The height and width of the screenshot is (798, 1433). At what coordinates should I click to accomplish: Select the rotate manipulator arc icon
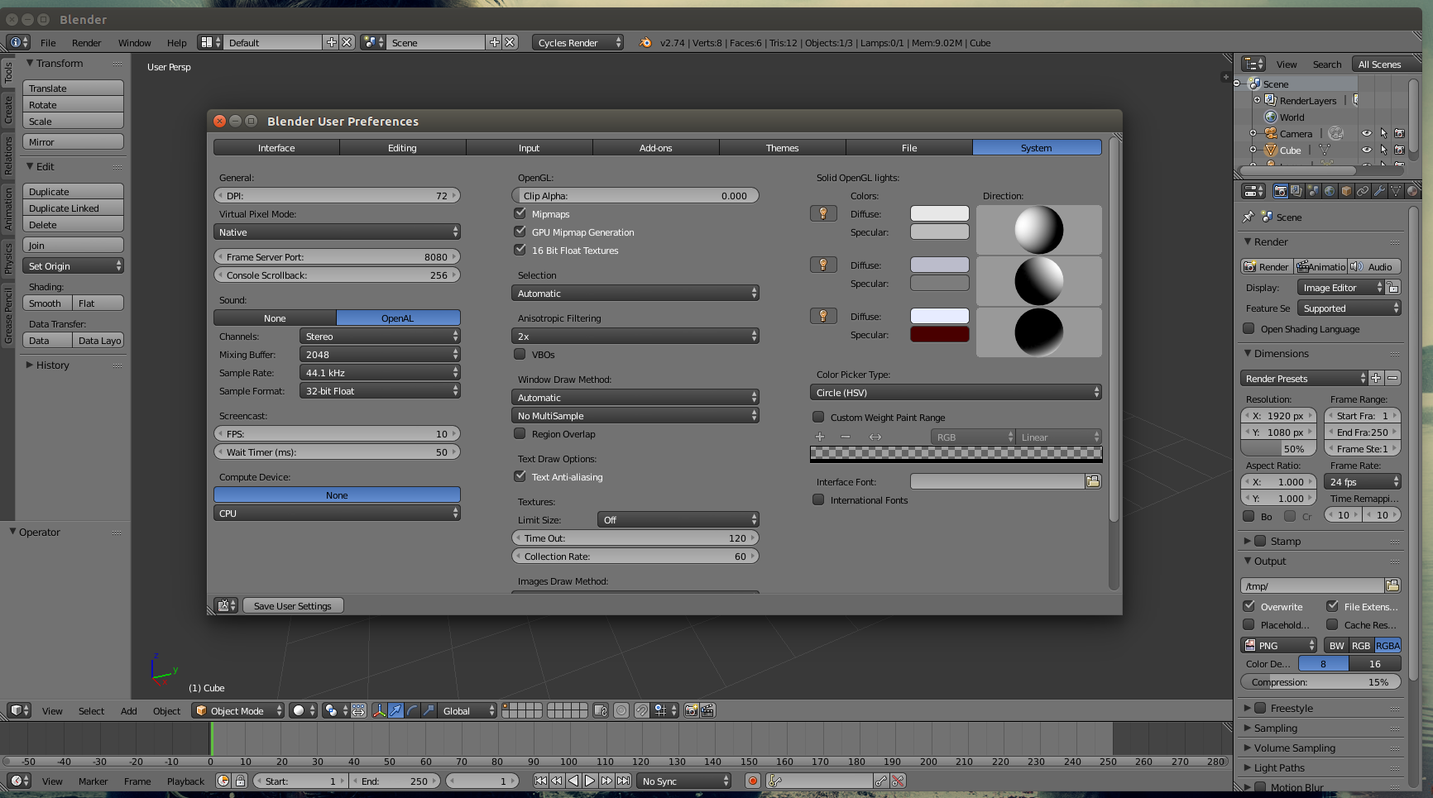coord(412,710)
